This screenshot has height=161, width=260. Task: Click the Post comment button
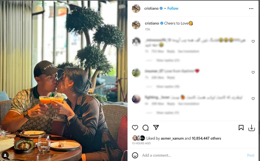pyautogui.click(x=251, y=155)
